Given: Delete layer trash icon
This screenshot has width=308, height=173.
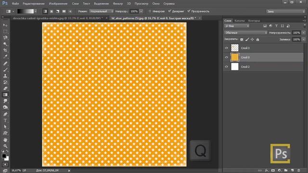Looking at the screenshot, I should (x=299, y=171).
